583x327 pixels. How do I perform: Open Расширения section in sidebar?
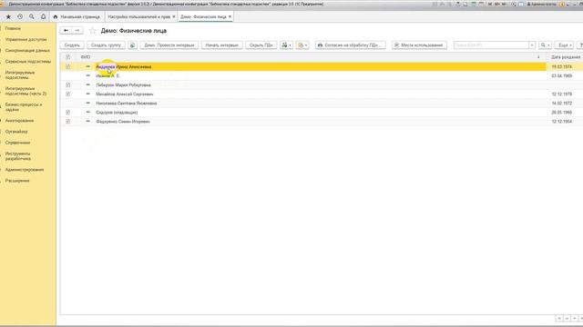[17, 181]
